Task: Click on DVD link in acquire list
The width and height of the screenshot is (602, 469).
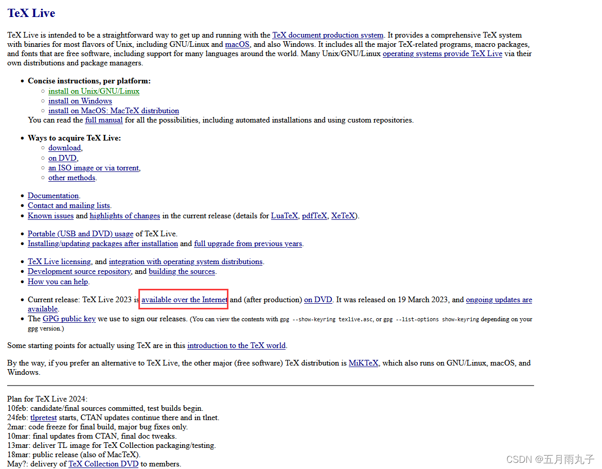Action: pos(62,158)
